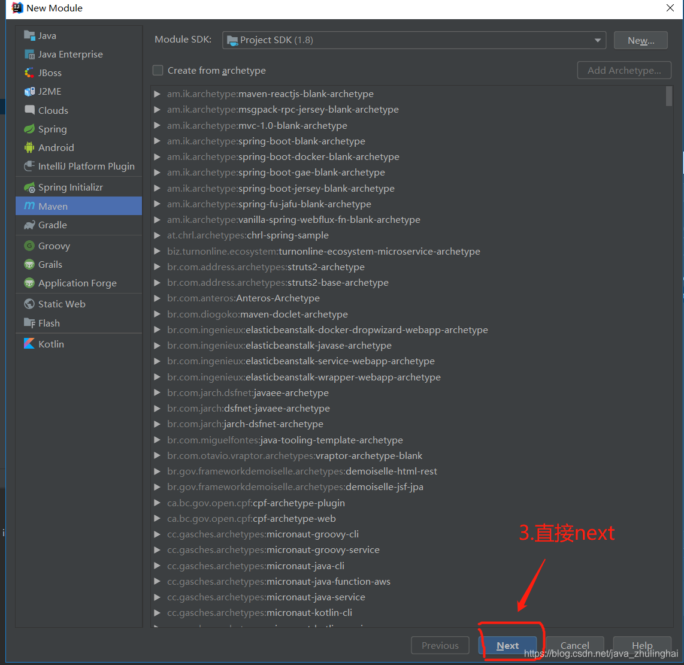Expand Anteros-Archetype entry
Viewport: 684px width, 665px height.
[157, 298]
